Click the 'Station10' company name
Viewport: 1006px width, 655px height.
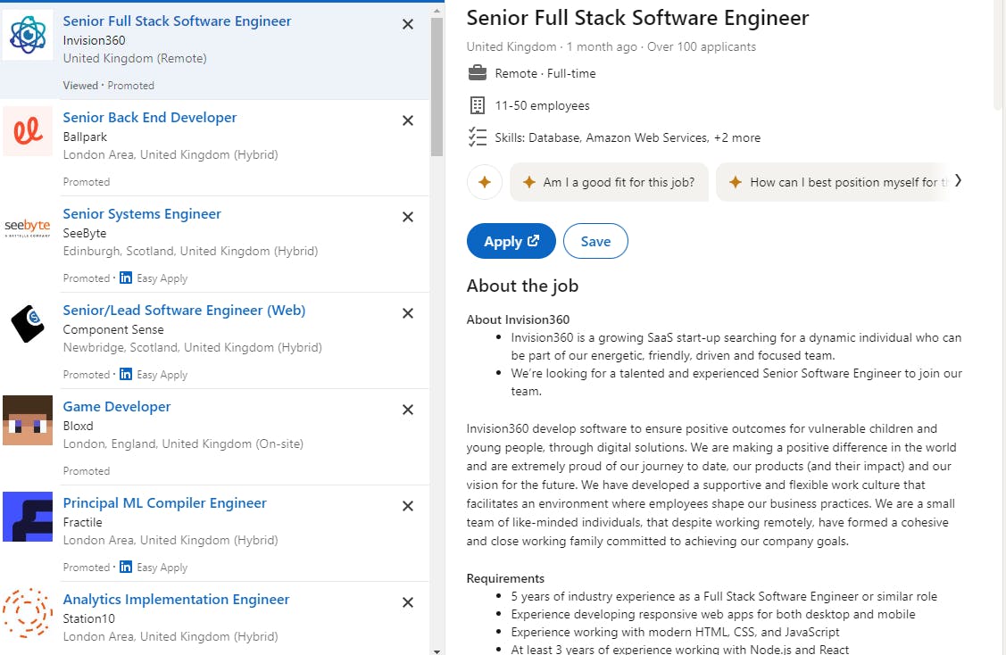pos(88,618)
